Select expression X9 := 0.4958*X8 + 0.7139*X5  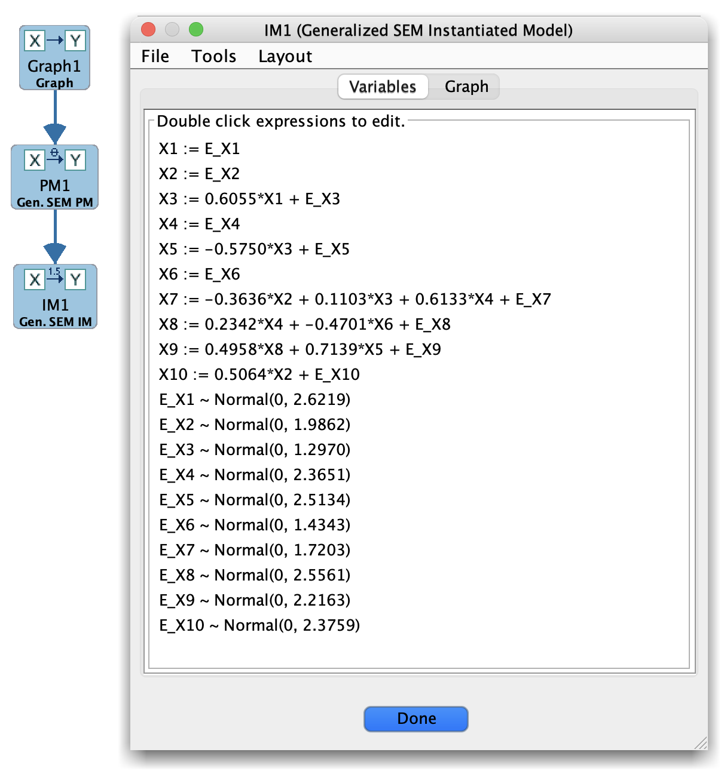click(x=300, y=349)
